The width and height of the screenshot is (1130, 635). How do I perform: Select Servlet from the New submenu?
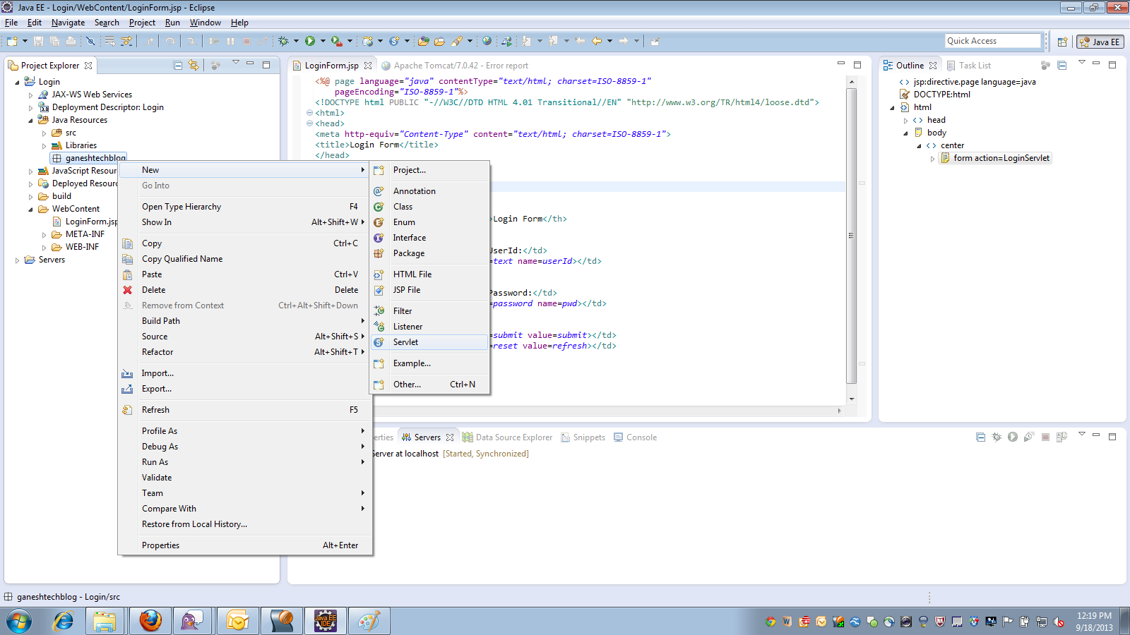click(x=406, y=341)
